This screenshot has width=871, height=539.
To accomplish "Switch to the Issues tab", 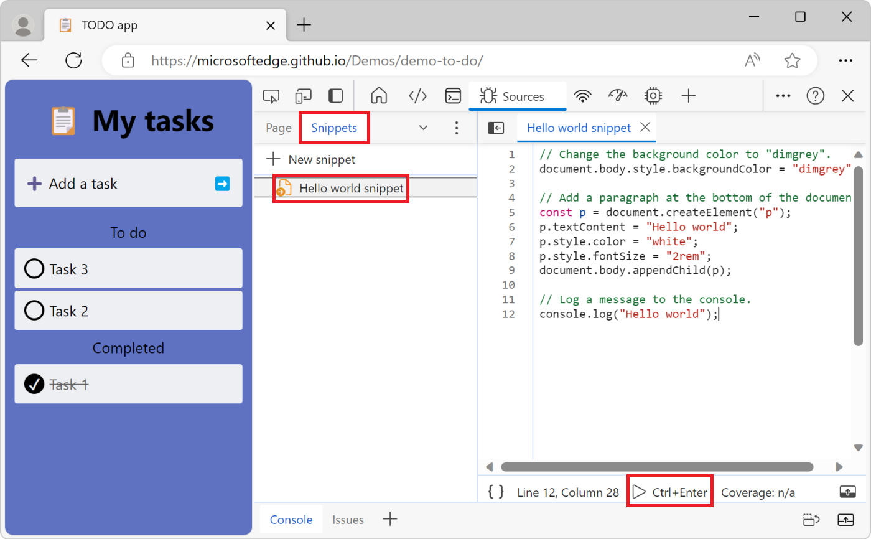I will (x=348, y=519).
